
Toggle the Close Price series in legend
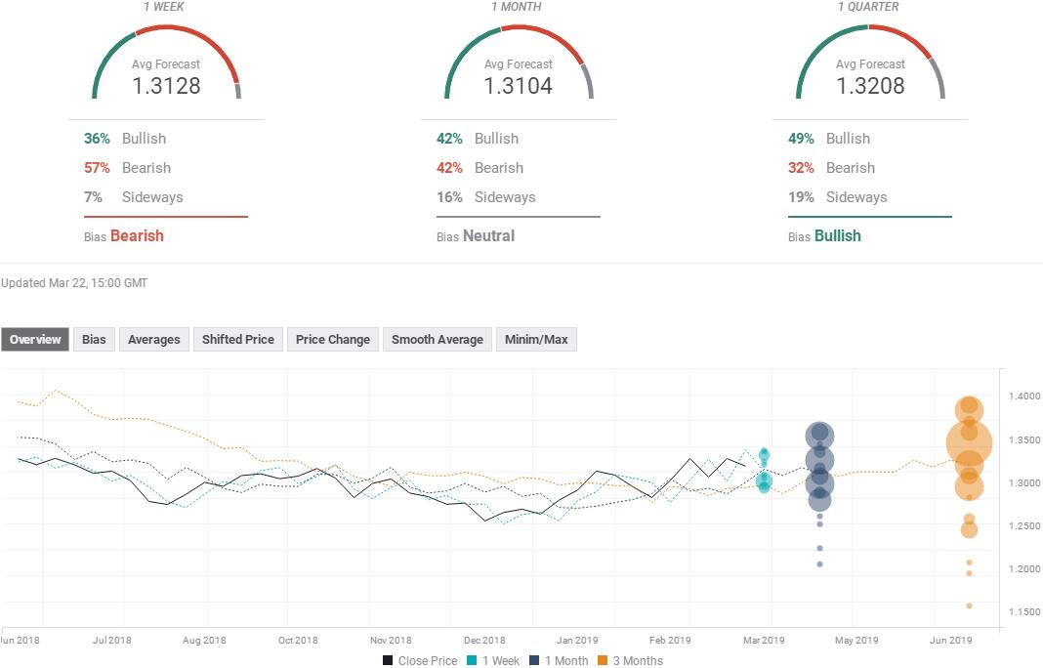pyautogui.click(x=419, y=661)
